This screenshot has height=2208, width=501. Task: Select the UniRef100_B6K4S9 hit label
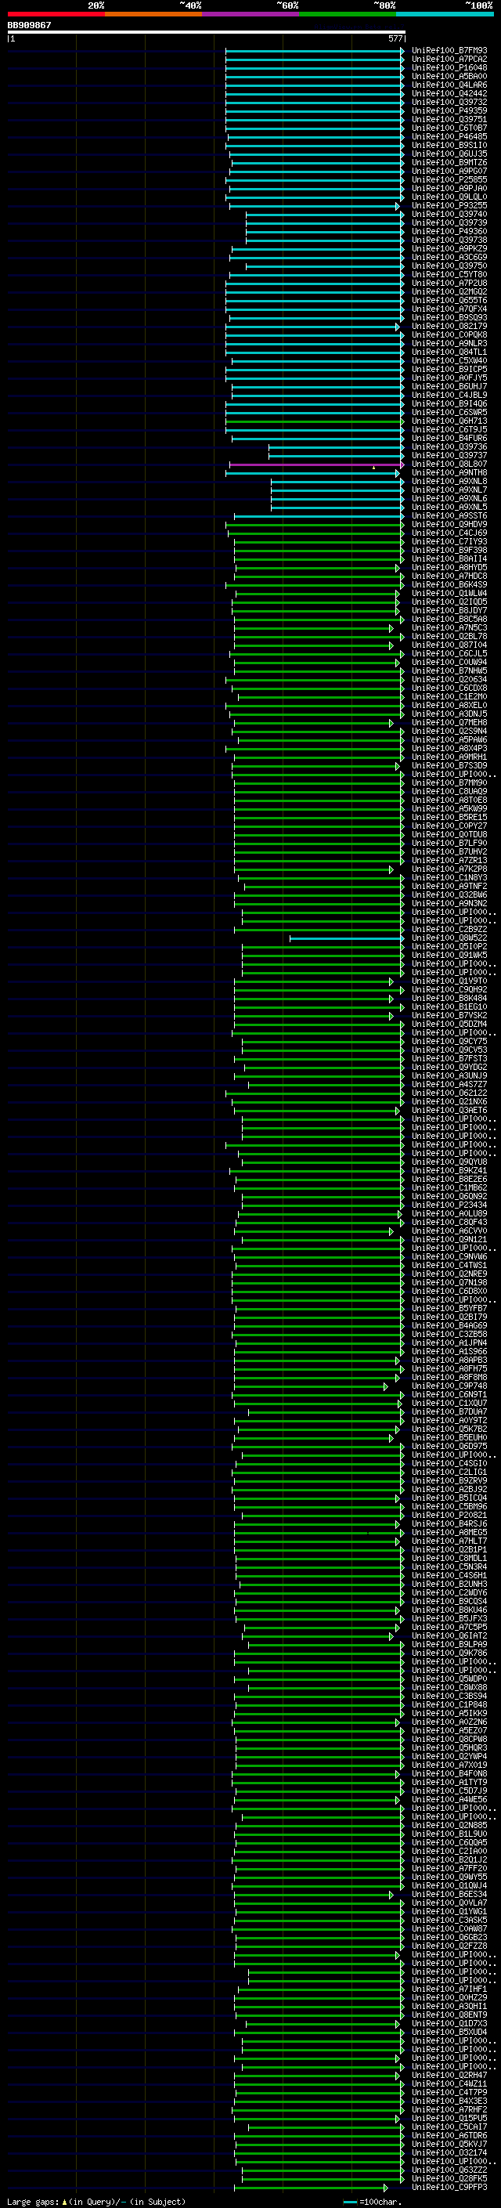click(449, 584)
